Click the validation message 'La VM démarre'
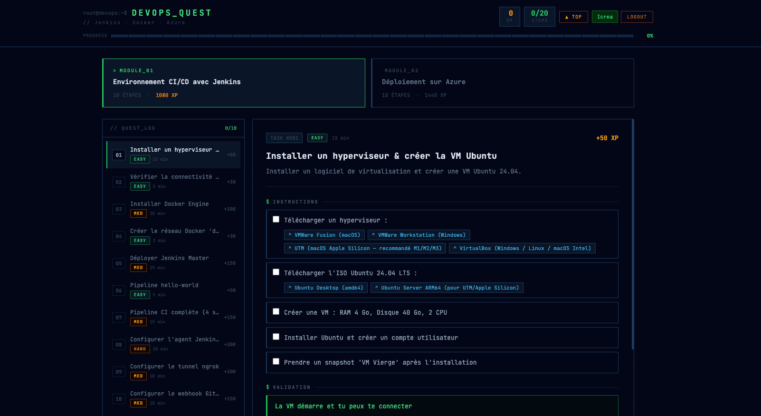761x416 pixels. 343,406
